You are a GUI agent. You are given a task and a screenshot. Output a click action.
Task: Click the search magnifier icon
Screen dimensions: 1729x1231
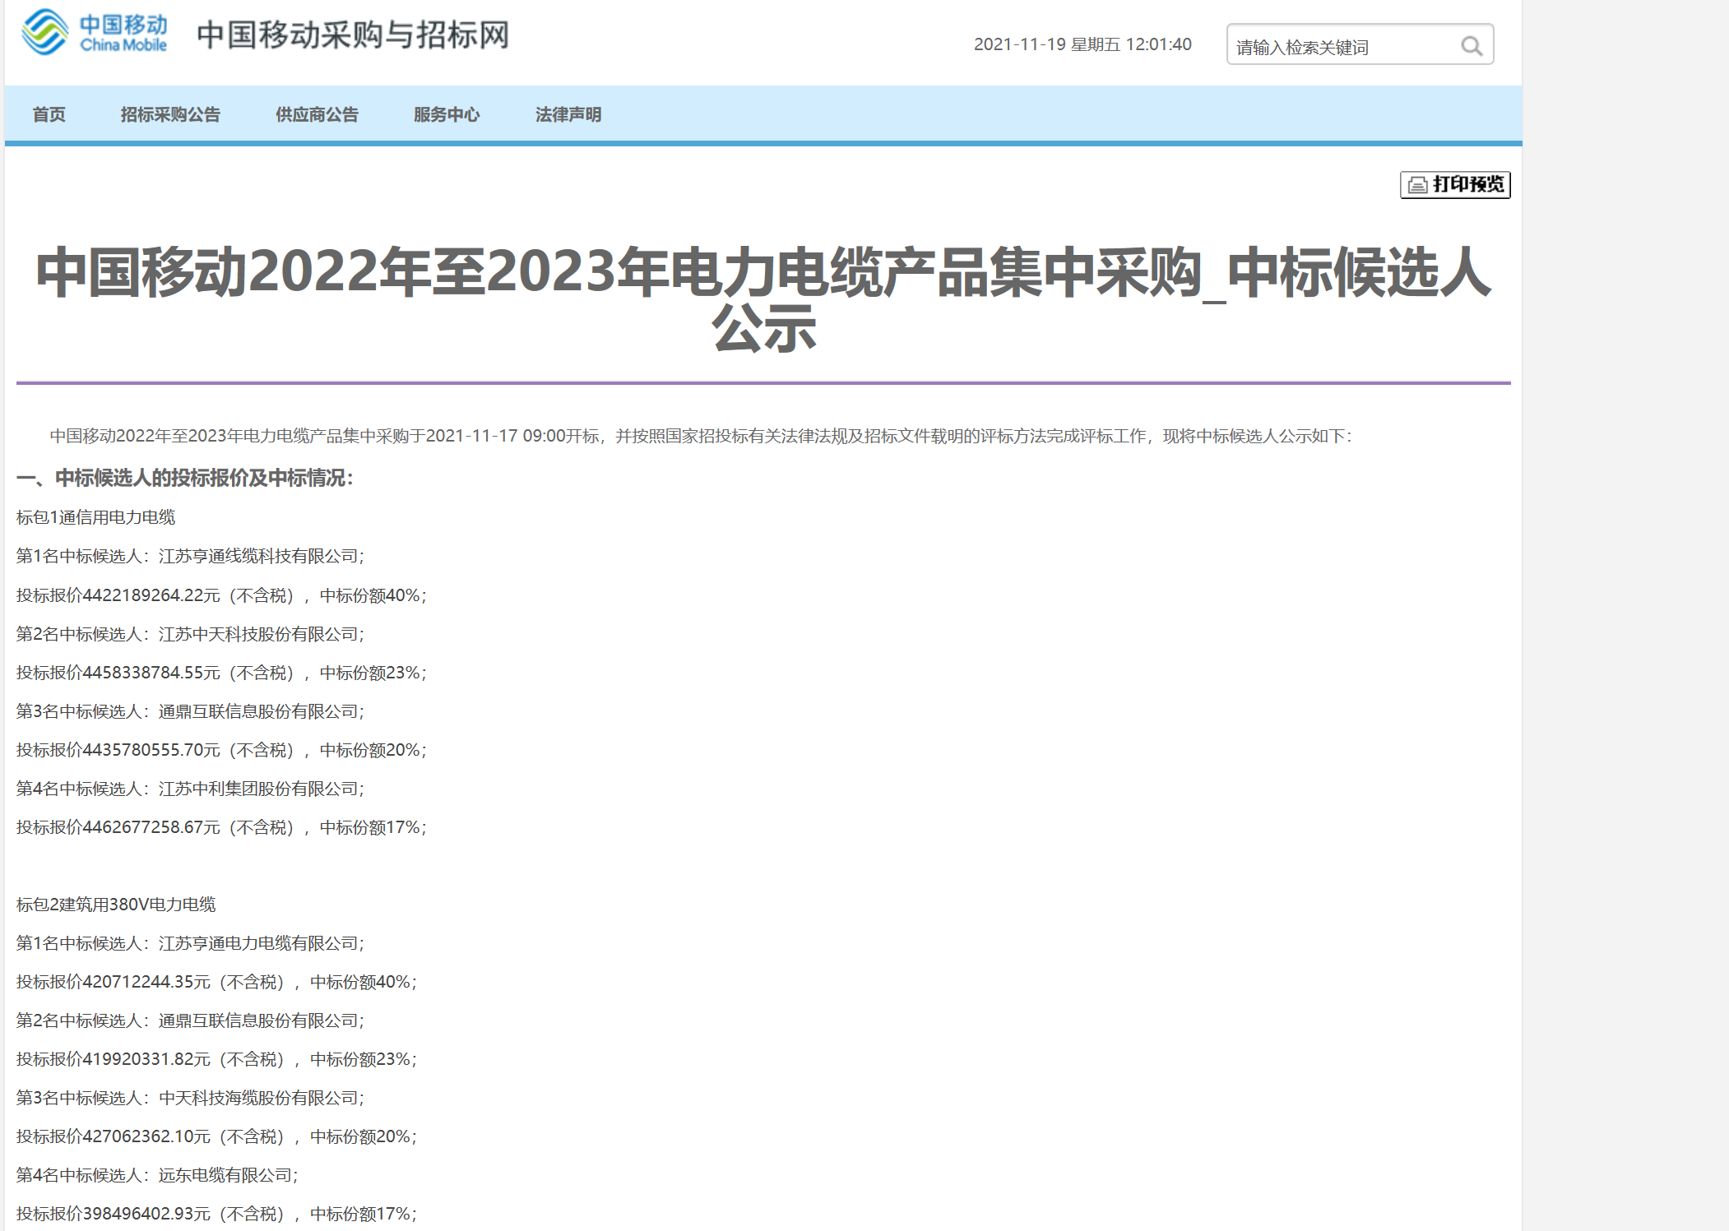click(1472, 46)
